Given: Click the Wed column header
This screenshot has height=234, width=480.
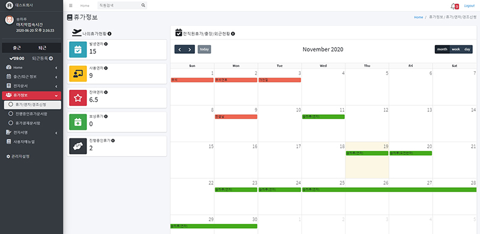Looking at the screenshot, I should (x=323, y=66).
